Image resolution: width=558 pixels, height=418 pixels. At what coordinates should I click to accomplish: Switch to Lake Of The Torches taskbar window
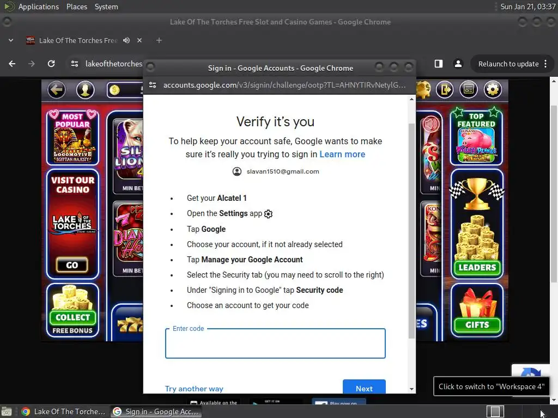[x=63, y=411]
